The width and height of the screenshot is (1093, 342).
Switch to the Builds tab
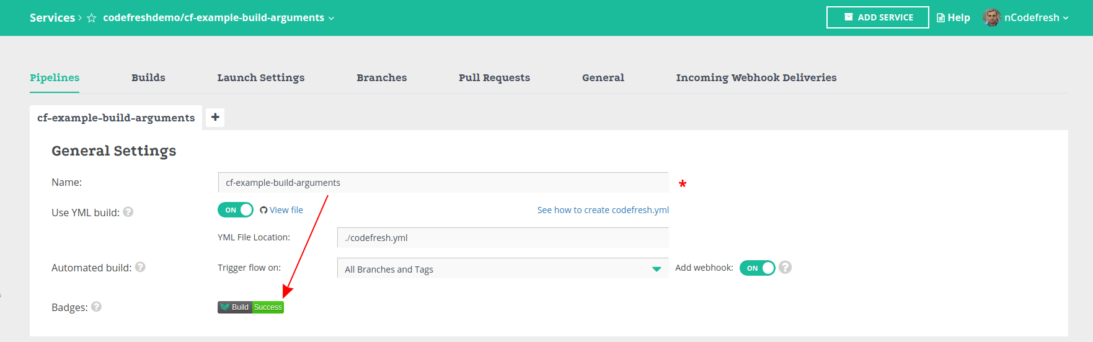click(148, 77)
